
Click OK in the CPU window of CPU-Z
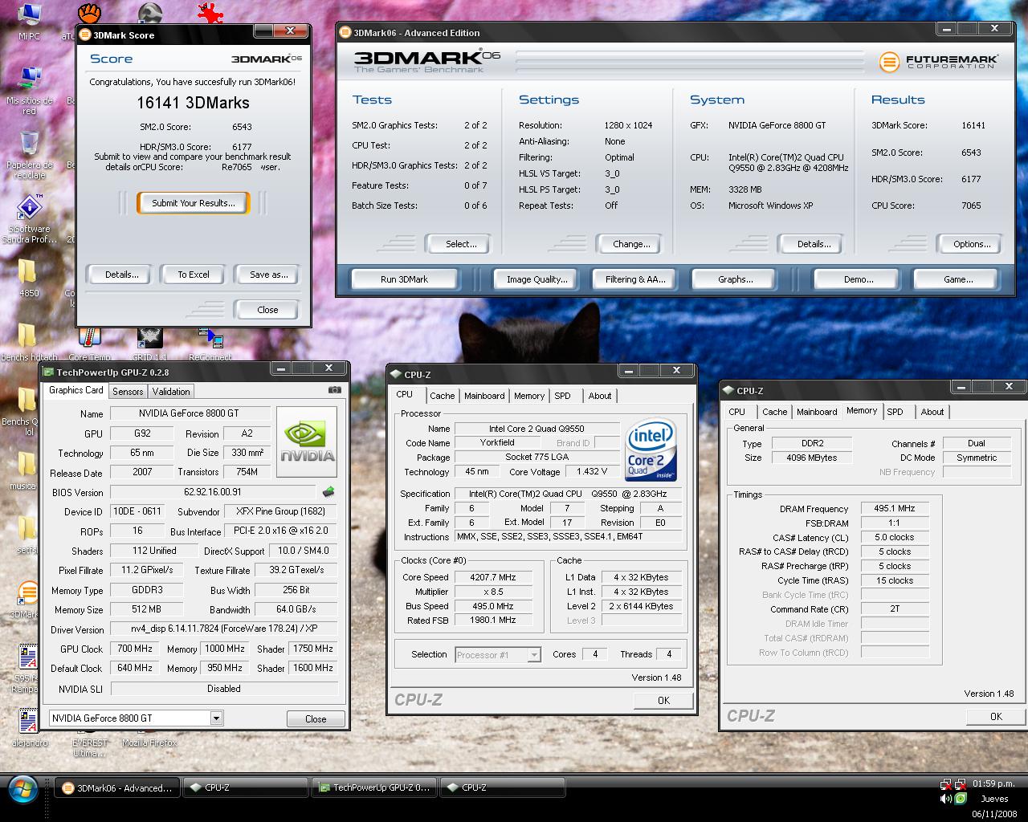663,700
